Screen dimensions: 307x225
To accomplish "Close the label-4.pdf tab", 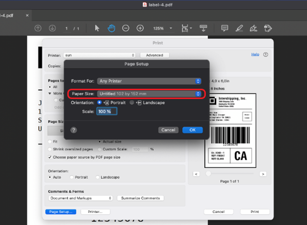I will coord(27,15).
